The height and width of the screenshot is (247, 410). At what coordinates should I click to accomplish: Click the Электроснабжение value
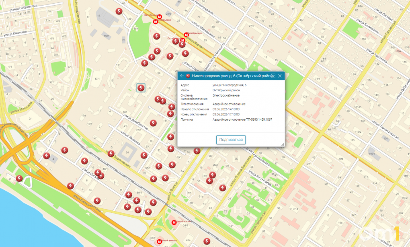point(226,95)
